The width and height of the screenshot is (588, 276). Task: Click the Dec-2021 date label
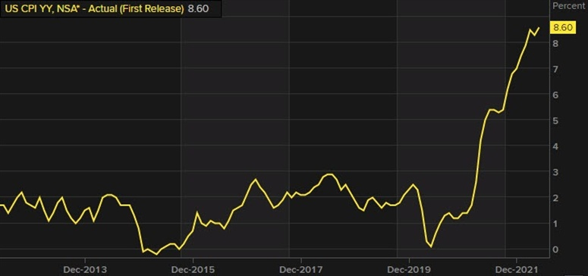pos(517,269)
